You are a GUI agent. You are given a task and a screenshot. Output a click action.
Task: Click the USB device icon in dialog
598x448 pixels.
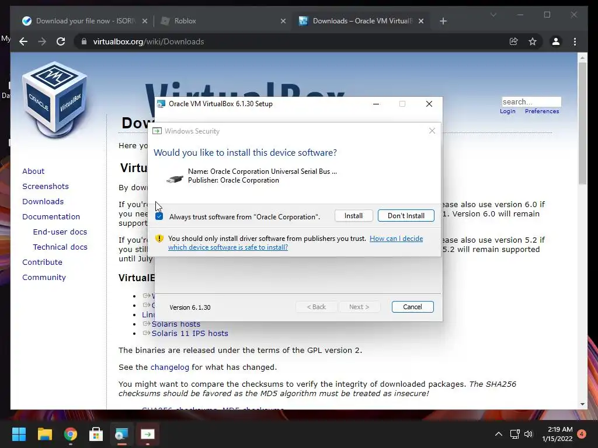click(175, 178)
